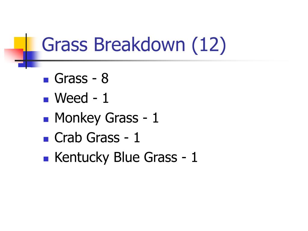Click the number 8 after Grass
This screenshot has height=231, width=308.
[x=105, y=79]
